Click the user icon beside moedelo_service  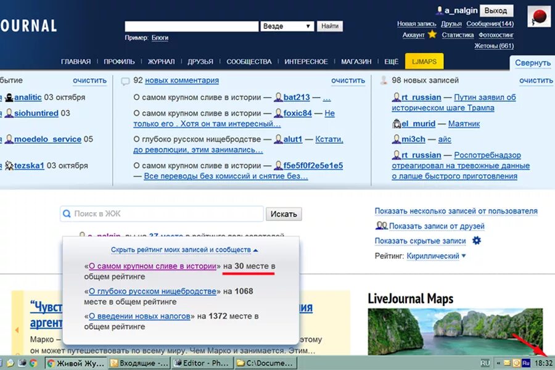pyautogui.click(x=9, y=139)
